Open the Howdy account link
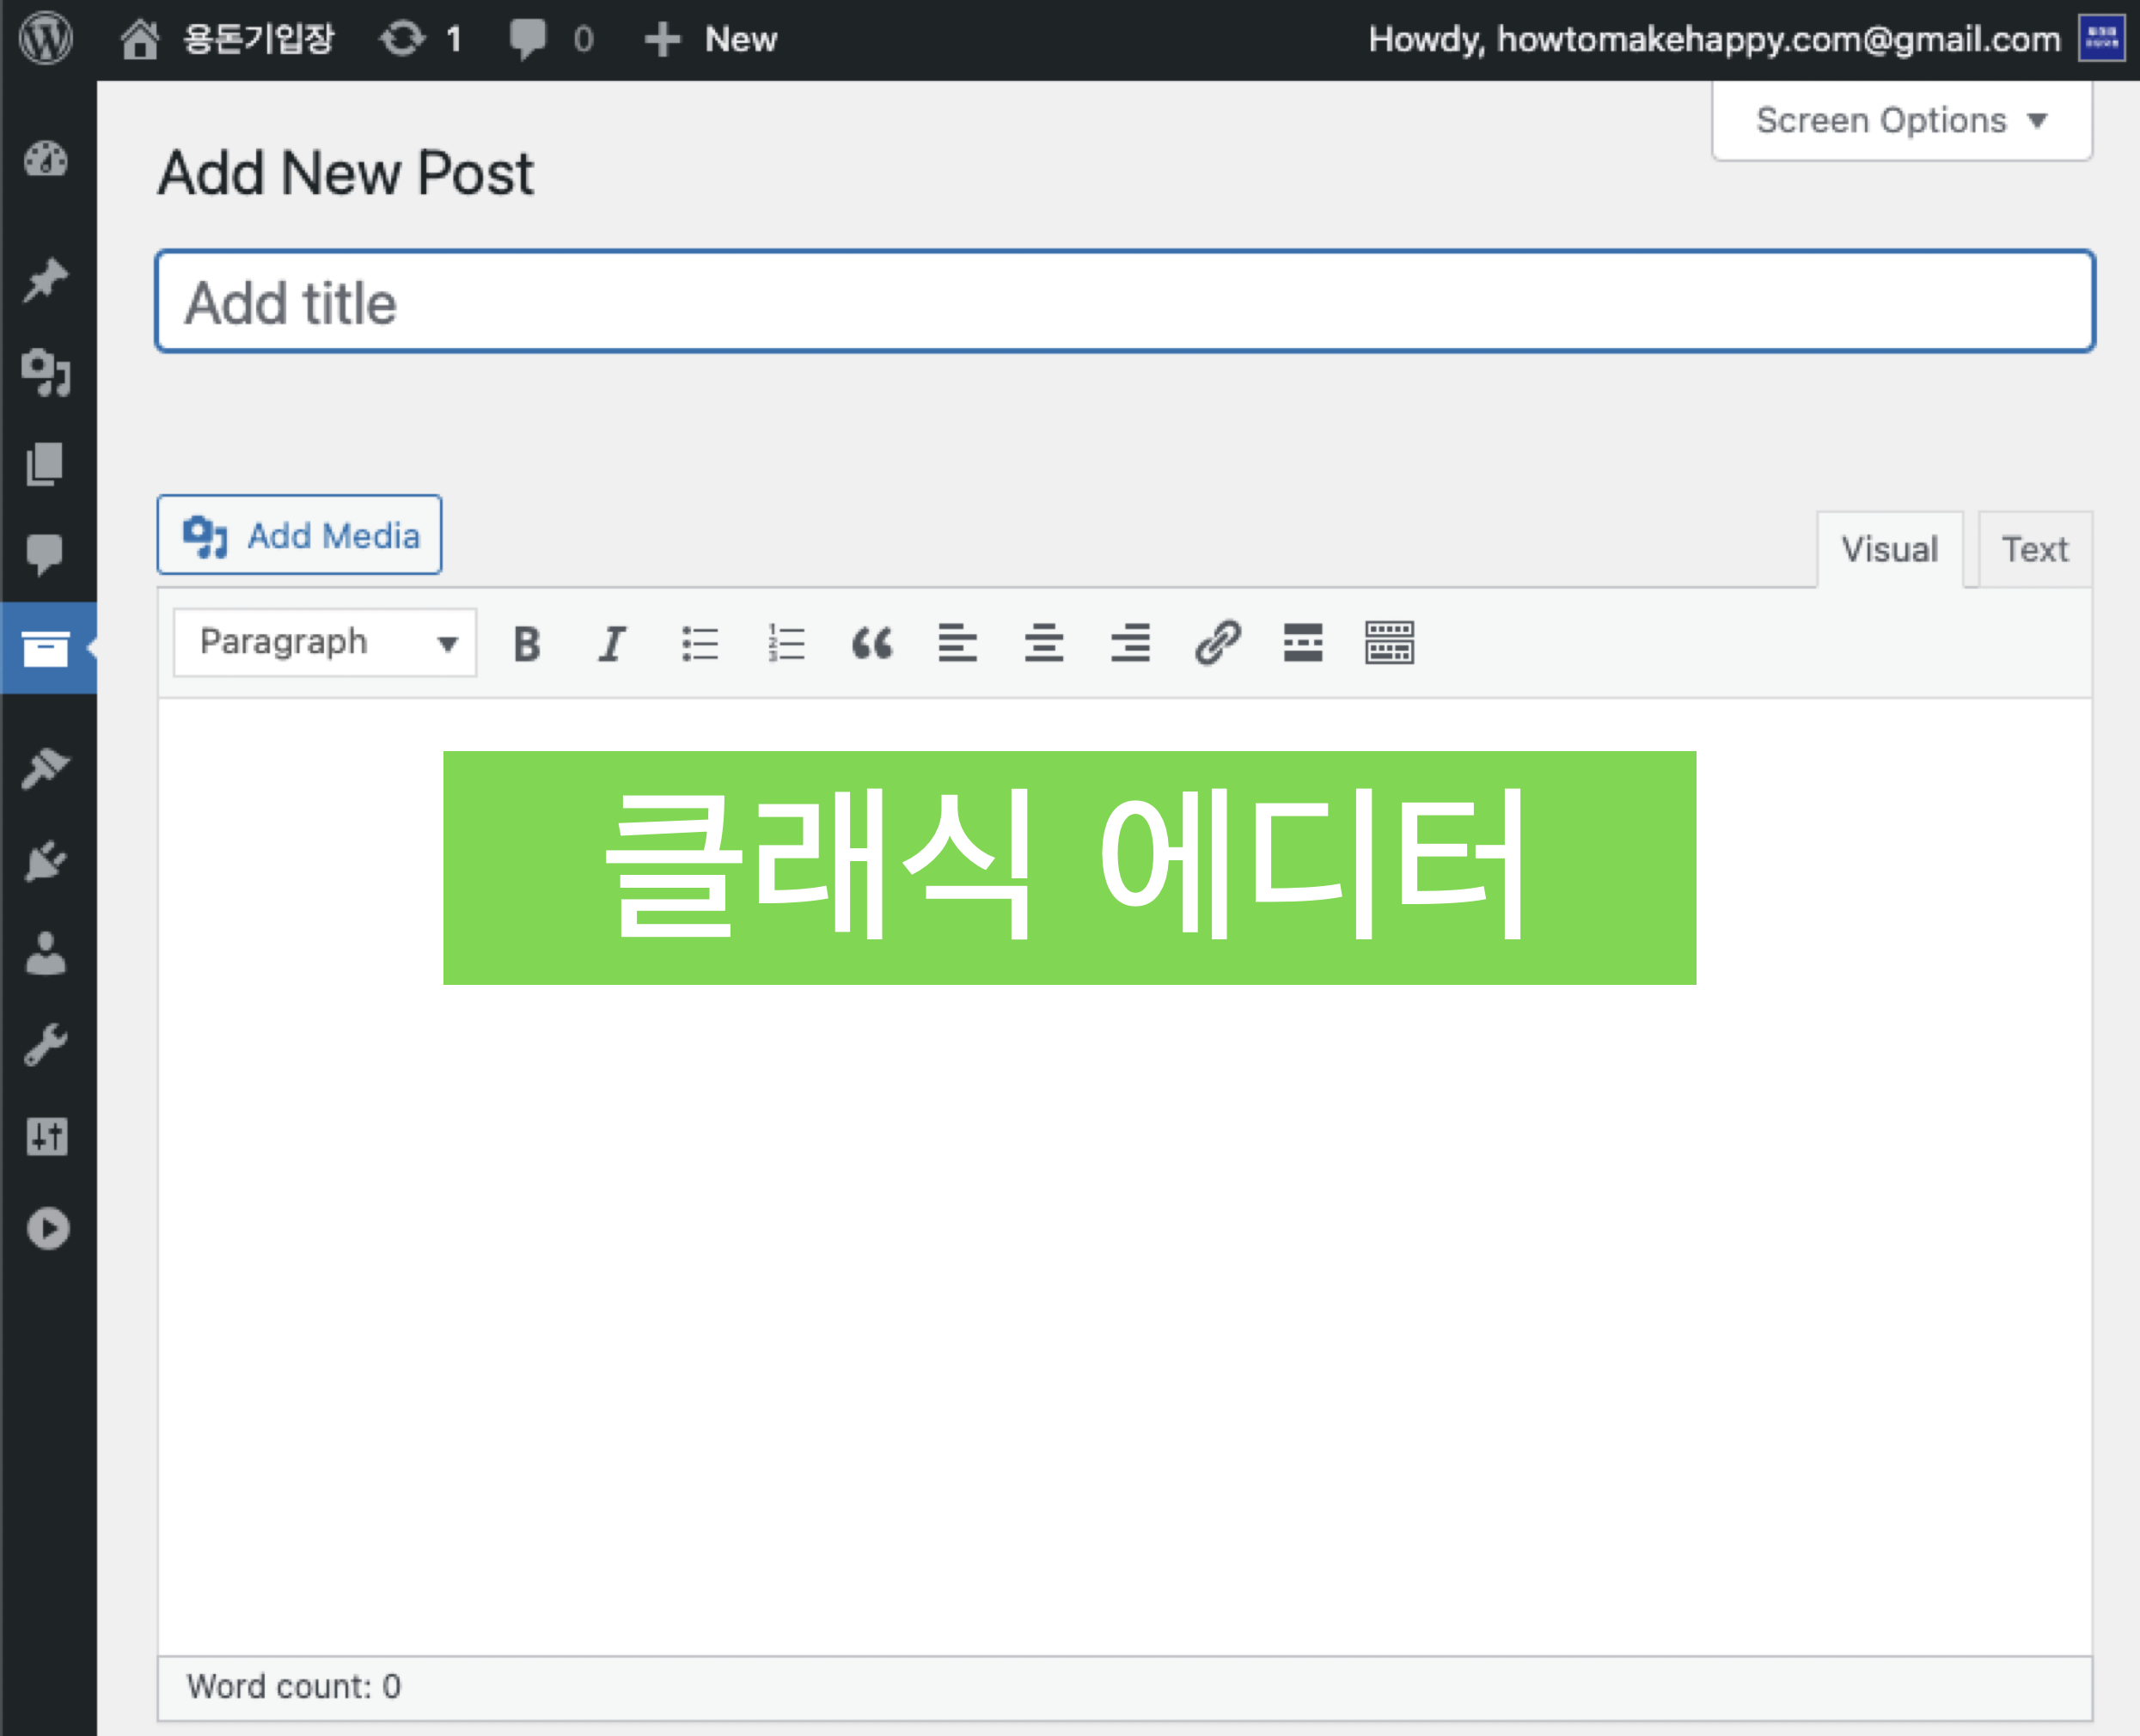This screenshot has height=1736, width=2140. click(x=1713, y=40)
